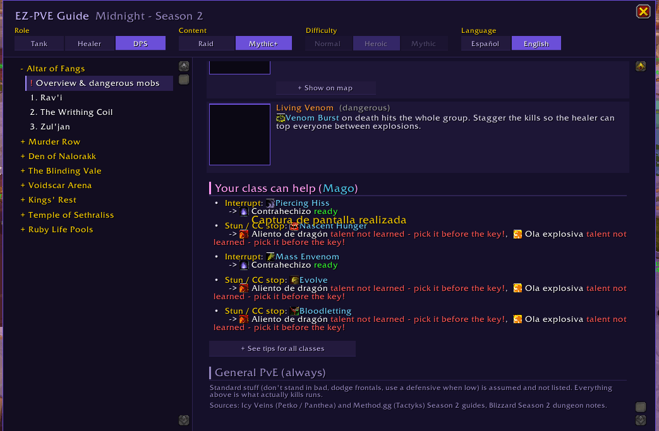Close the EZ-PVE Guide window
The height and width of the screenshot is (431, 659).
tap(643, 11)
